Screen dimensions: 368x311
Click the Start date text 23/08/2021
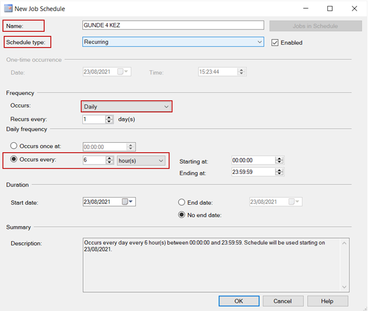point(97,202)
